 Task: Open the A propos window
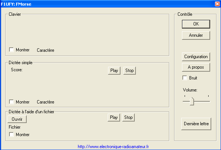196,67
